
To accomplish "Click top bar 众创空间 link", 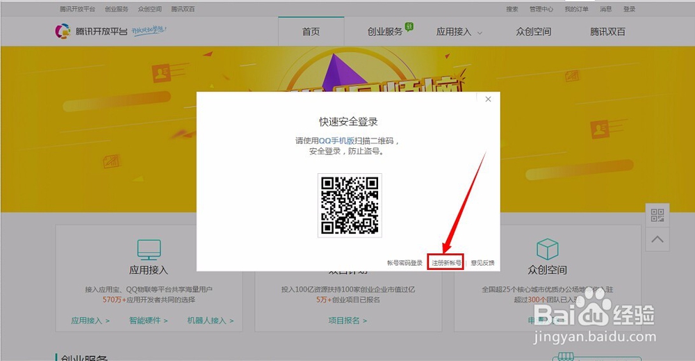I will [x=150, y=9].
